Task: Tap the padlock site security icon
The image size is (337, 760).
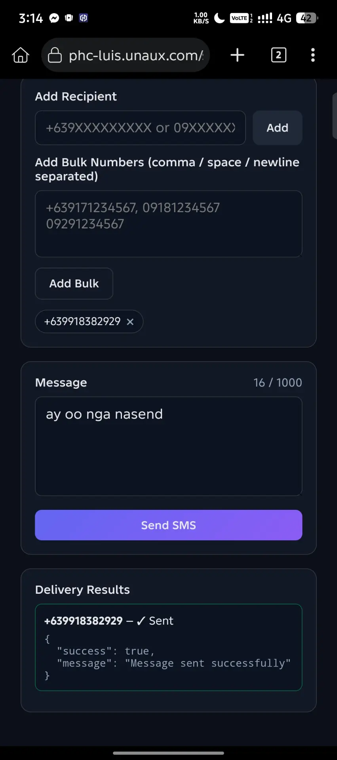Action: [55, 55]
